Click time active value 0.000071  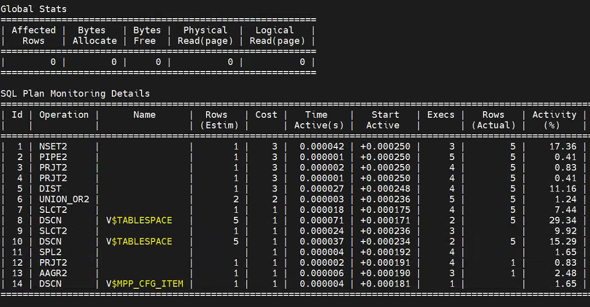tap(322, 220)
